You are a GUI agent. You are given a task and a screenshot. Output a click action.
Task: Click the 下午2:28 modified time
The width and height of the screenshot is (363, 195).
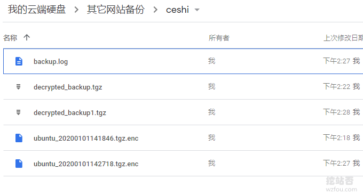pos(337,112)
